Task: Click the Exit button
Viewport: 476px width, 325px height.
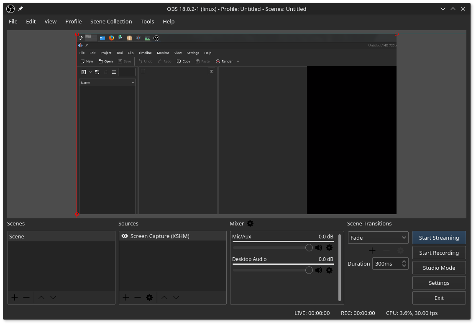Action: click(x=439, y=298)
